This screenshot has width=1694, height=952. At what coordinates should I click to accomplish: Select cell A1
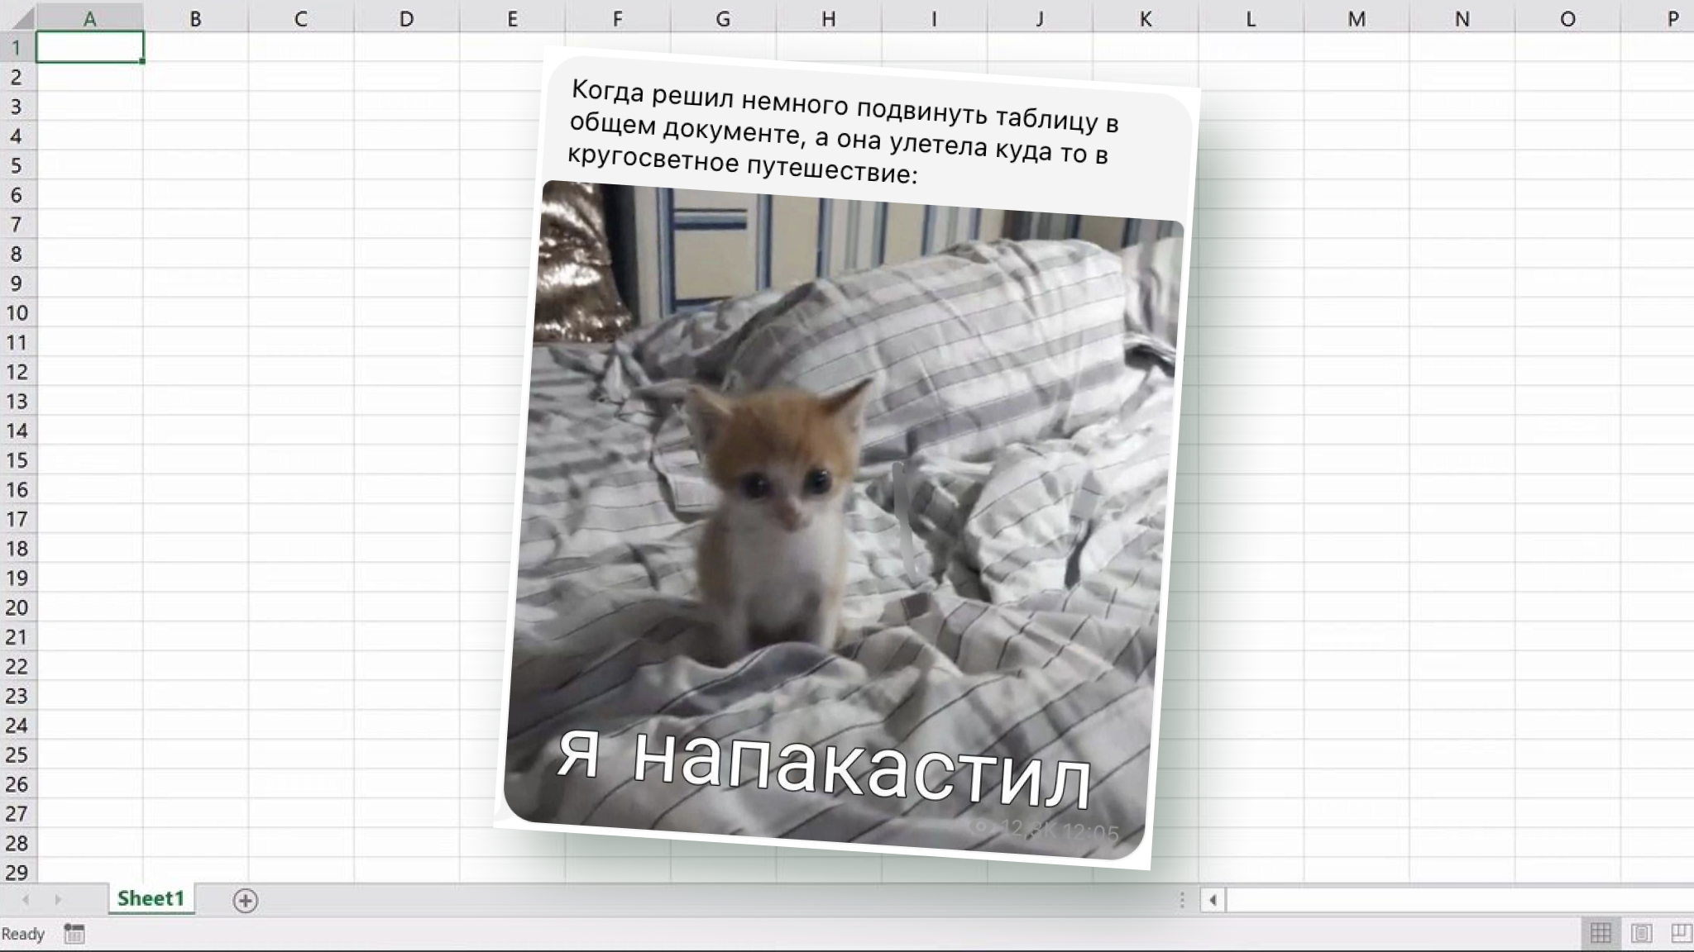pyautogui.click(x=89, y=47)
